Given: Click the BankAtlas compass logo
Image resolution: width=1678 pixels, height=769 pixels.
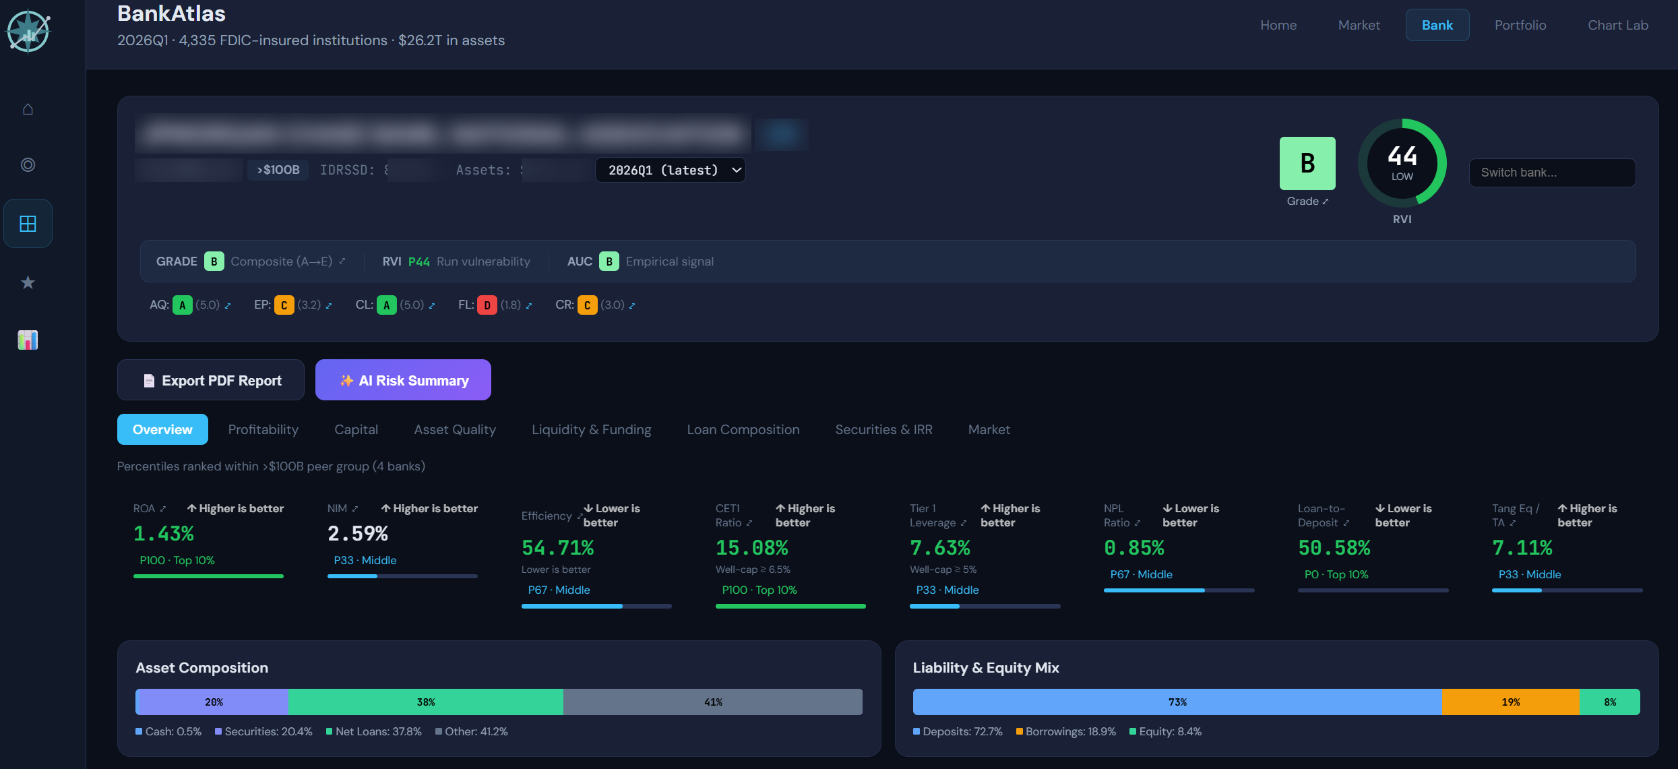Looking at the screenshot, I should tap(28, 31).
